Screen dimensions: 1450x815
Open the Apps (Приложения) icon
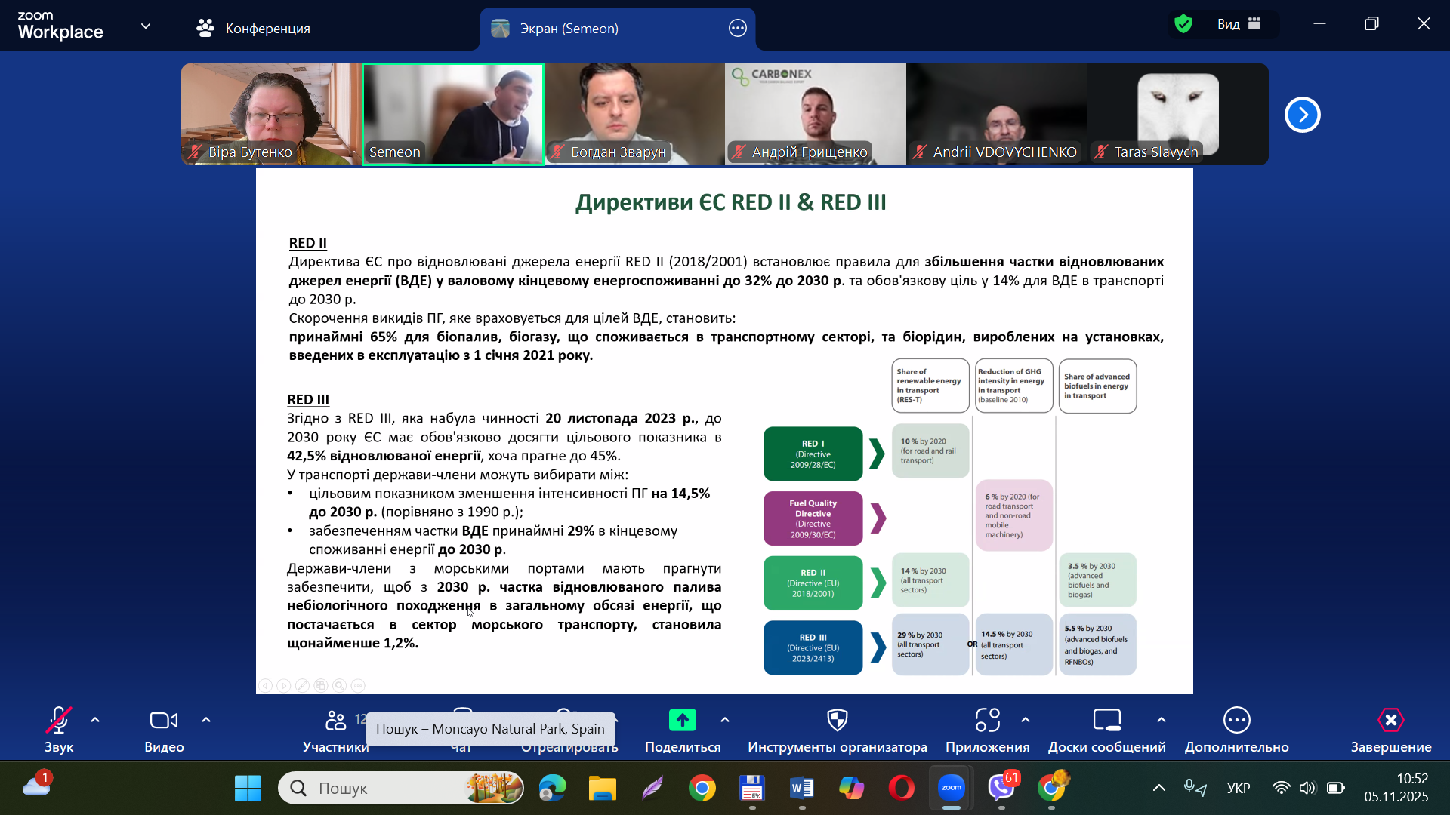(x=987, y=721)
